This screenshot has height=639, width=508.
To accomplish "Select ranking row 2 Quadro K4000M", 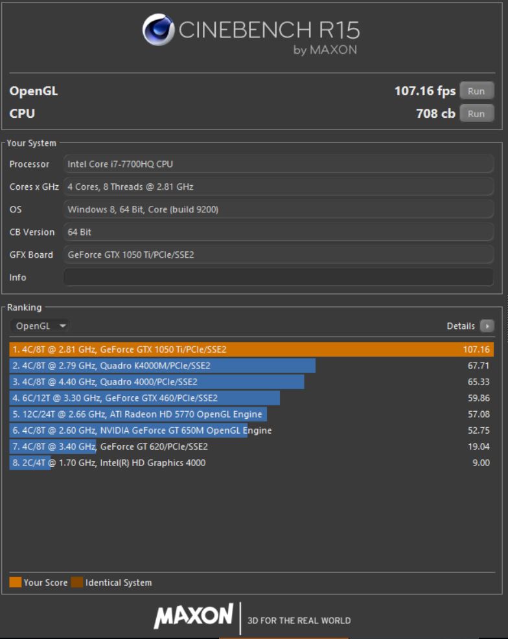I will [251, 366].
